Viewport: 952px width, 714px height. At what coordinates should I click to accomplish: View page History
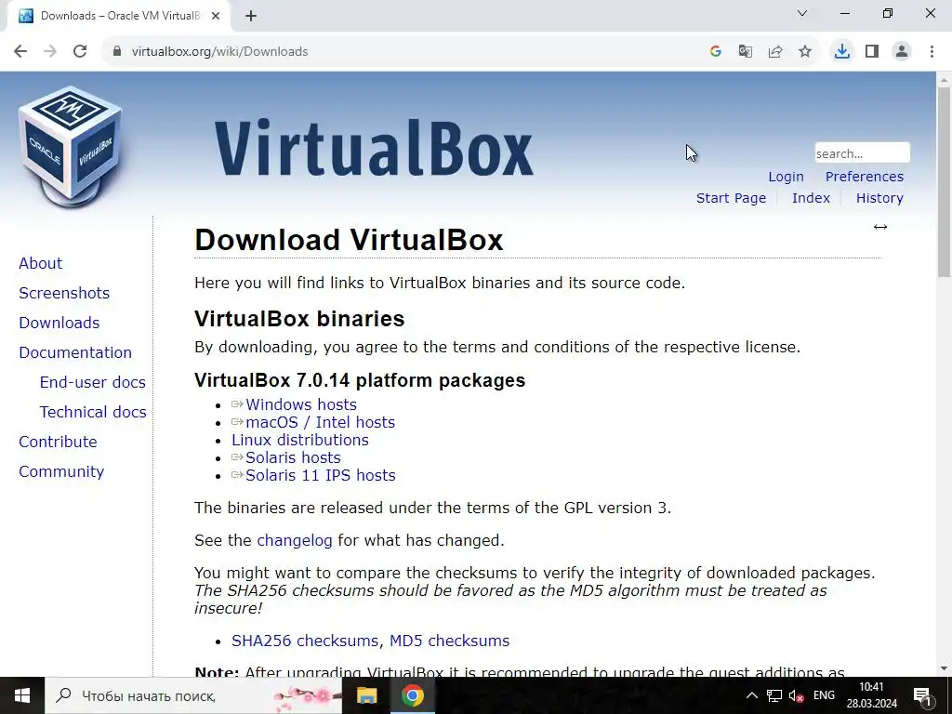tap(879, 198)
